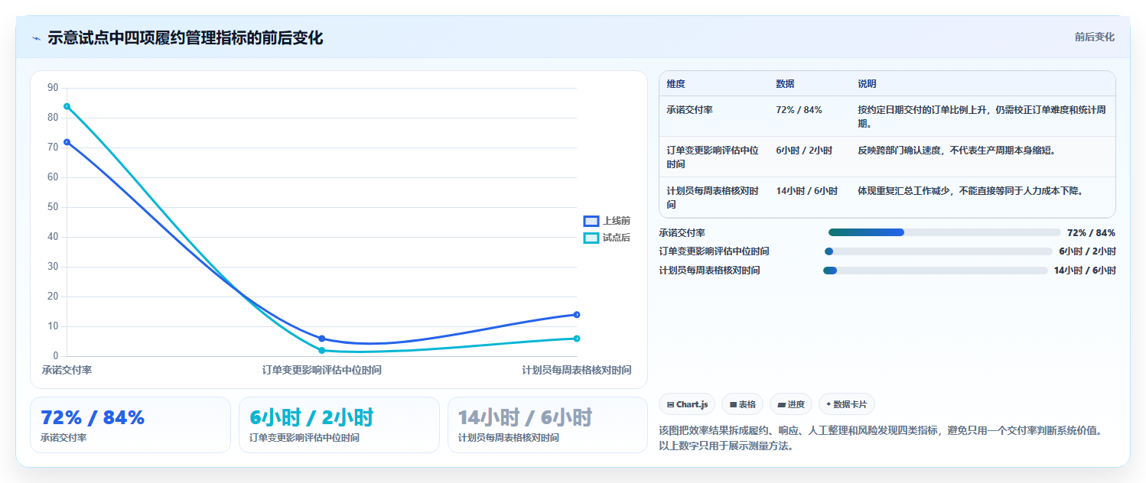The image size is (1146, 483).
Task: Toggle the 上线前 legend entry
Action: [607, 221]
